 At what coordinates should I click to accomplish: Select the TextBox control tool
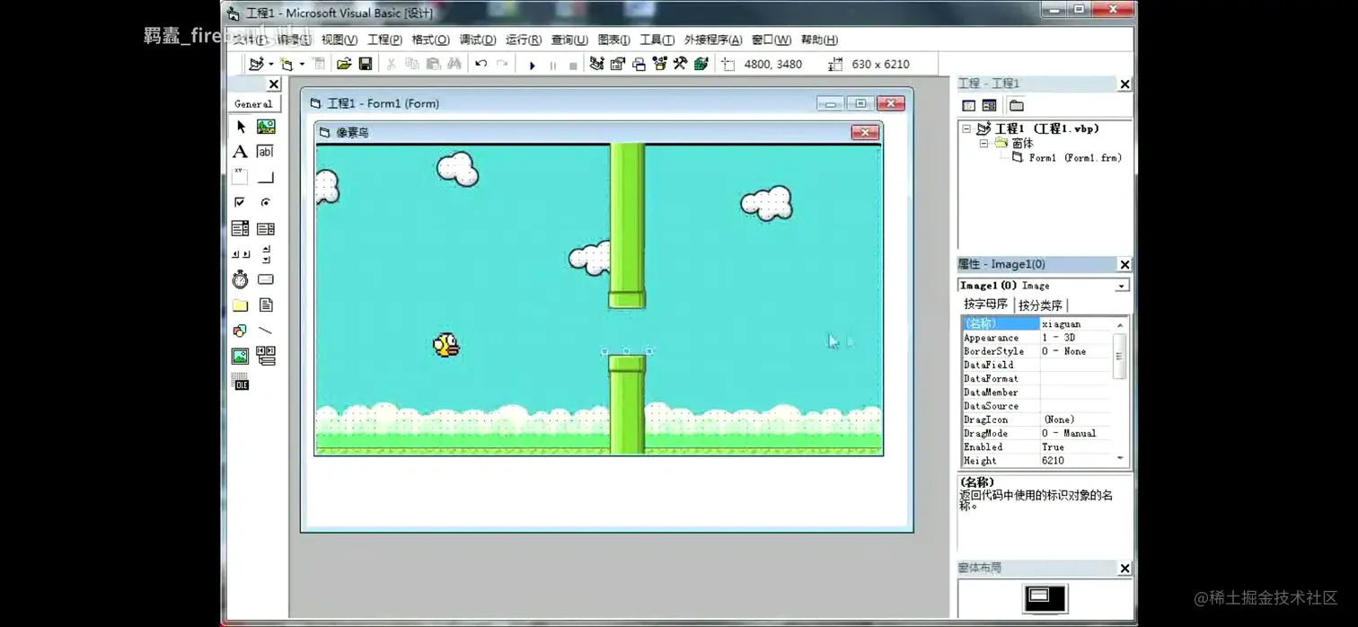pyautogui.click(x=266, y=152)
